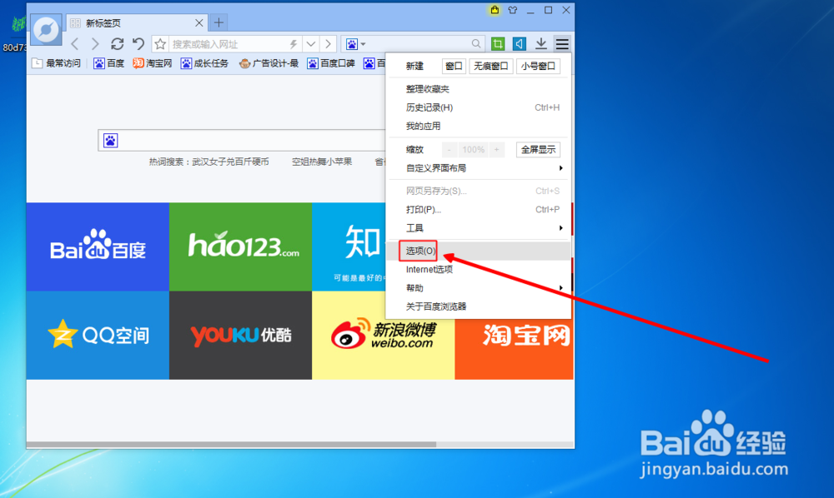
Task: Open the 成长任务 bookmark
Action: tap(204, 63)
